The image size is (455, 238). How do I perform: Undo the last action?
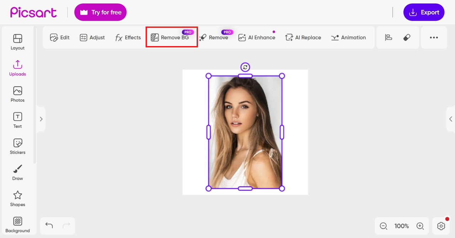click(x=49, y=225)
